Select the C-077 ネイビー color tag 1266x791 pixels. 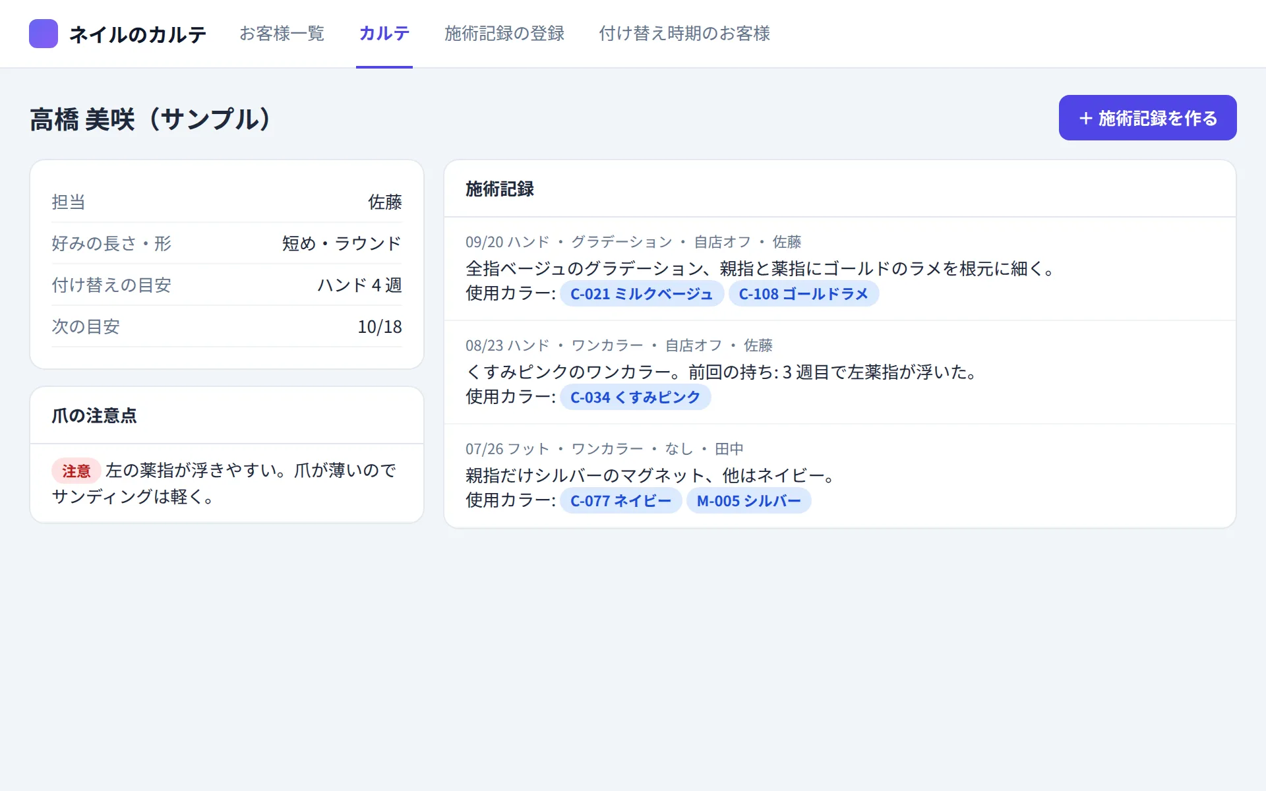620,501
